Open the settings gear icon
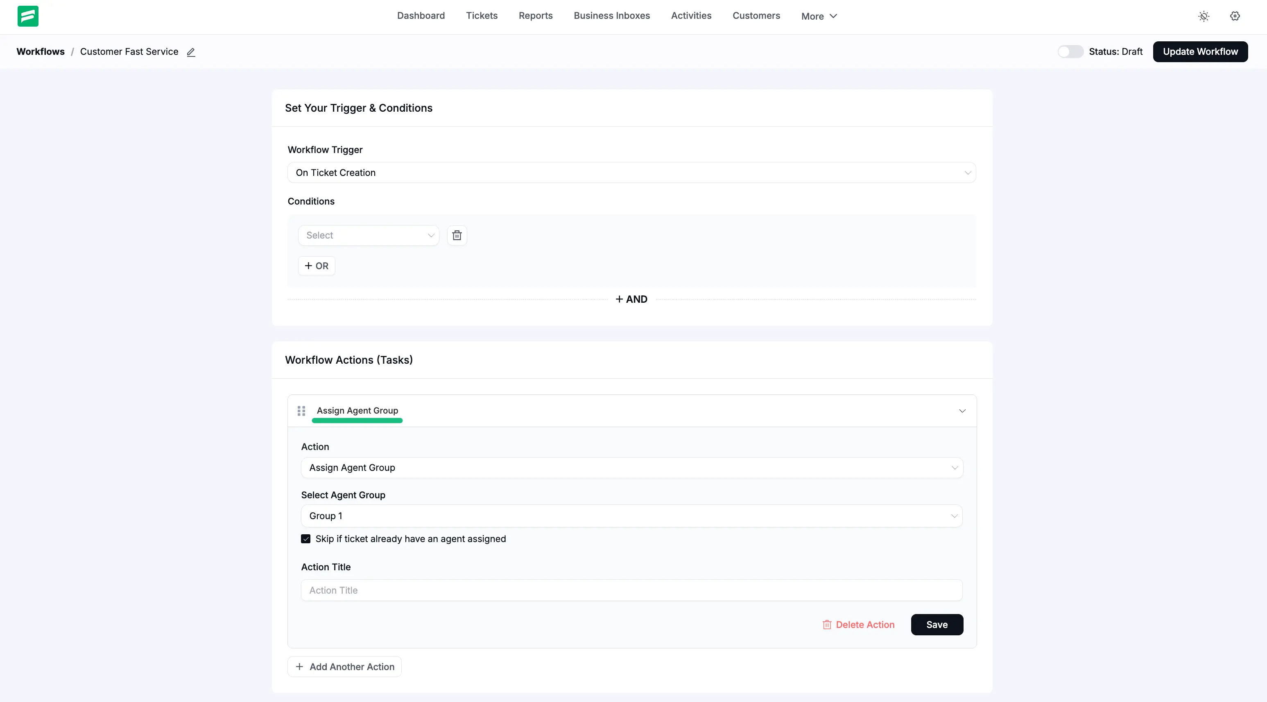Viewport: 1267px width, 702px height. pyautogui.click(x=1235, y=16)
